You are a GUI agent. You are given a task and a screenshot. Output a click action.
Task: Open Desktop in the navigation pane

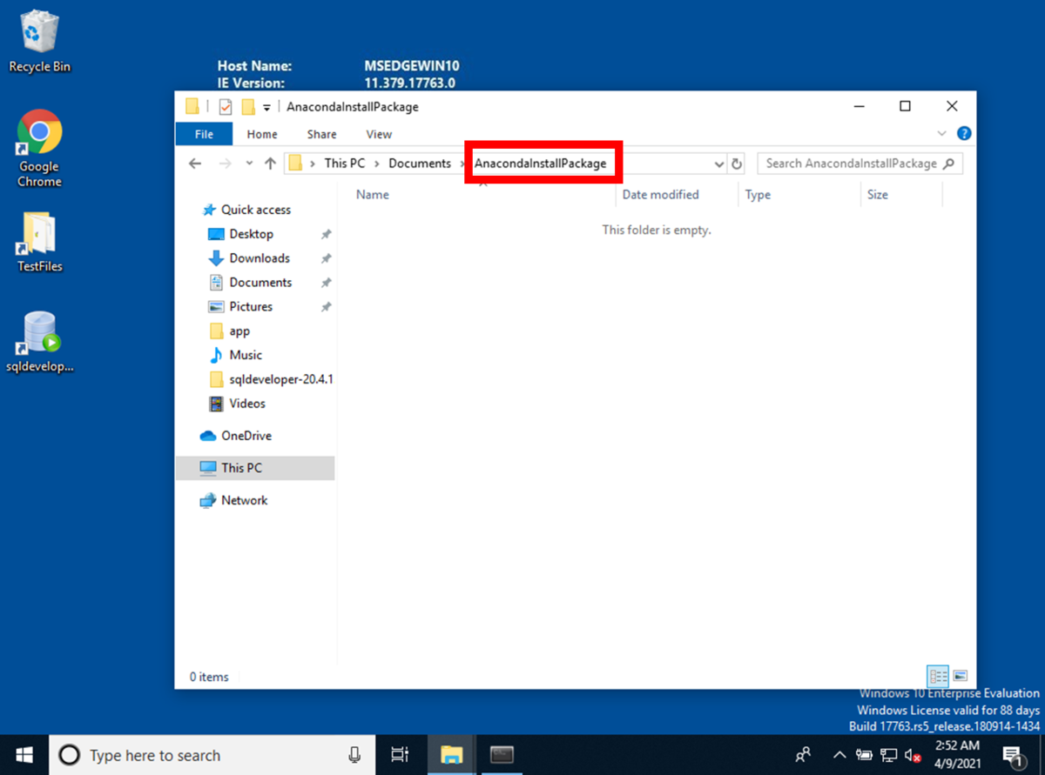click(251, 234)
